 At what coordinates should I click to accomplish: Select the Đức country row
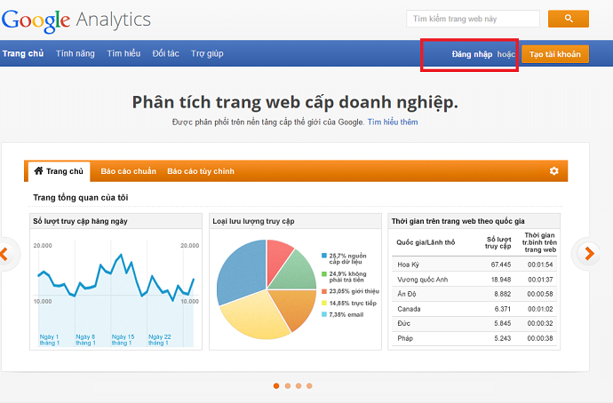(474, 323)
